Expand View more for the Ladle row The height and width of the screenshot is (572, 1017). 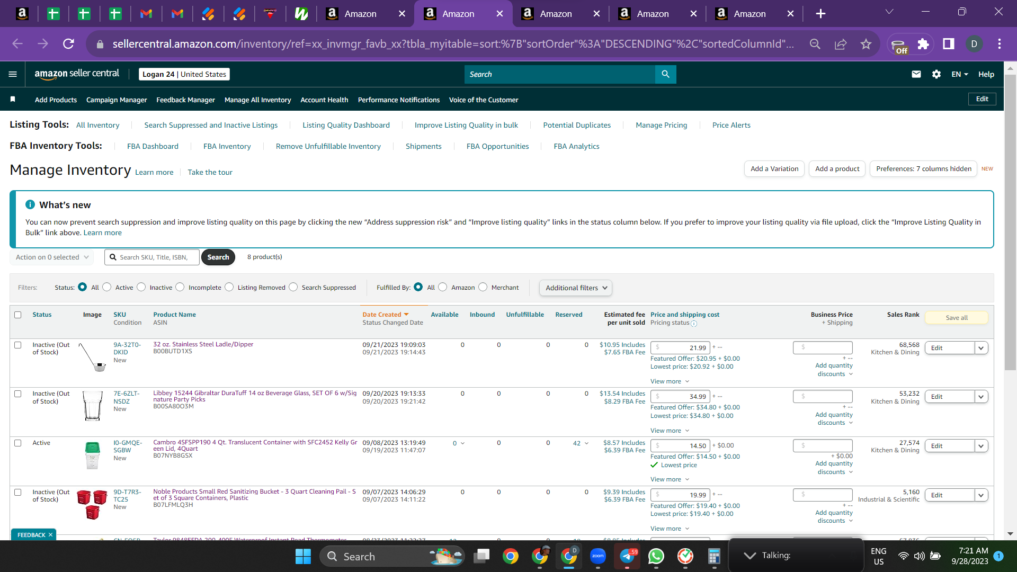[670, 381]
